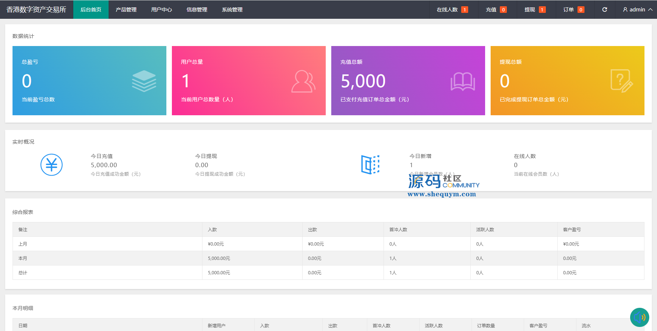Open the 产品管理 menu
657x331 pixels.
click(126, 10)
